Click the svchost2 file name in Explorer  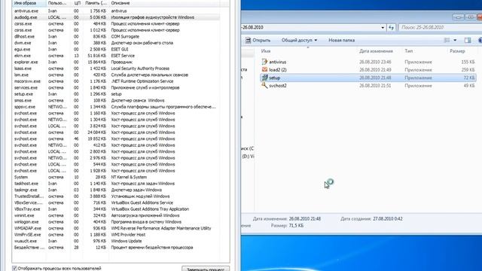(278, 86)
